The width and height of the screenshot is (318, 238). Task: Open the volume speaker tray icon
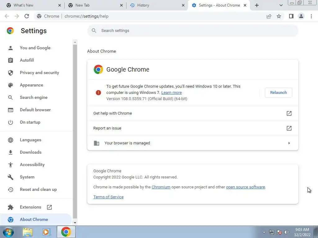tap(287, 232)
